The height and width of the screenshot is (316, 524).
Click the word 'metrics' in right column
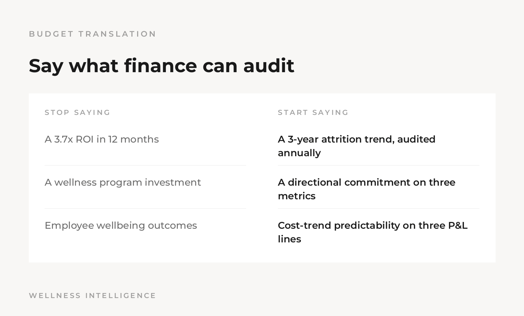[x=297, y=196]
